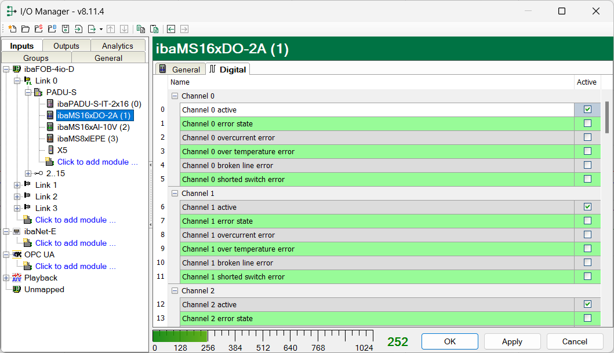The image size is (614, 353).
Task: Expand the 2..15 tree node
Action: click(x=28, y=173)
